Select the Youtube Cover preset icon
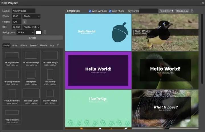The image size is (205, 132). pos(31,93)
